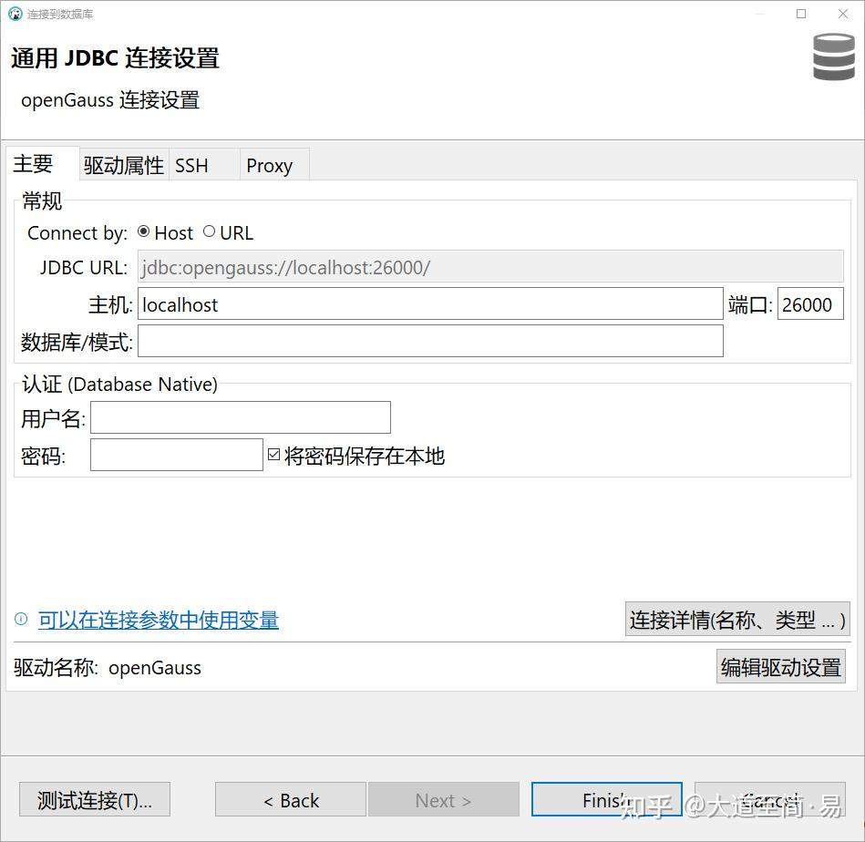
Task: Focus the 端口 port field
Action: 809,304
